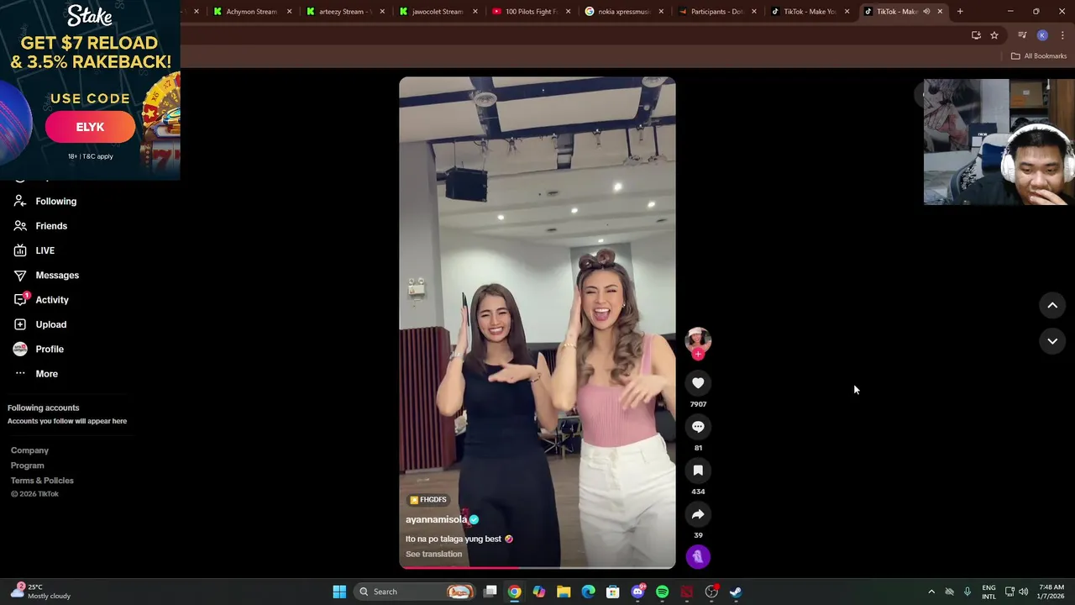Viewport: 1075px width, 605px height.
Task: Click the ELYK promo code button
Action: pos(90,127)
